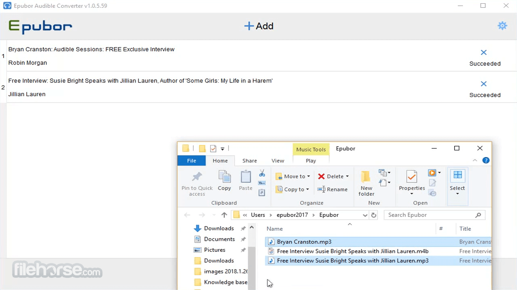The image size is (517, 290).
Task: Click the Edit file icon in Open group
Action: tap(433, 183)
